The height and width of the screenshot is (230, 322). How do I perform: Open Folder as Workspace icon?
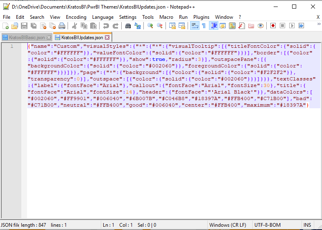point(251,26)
